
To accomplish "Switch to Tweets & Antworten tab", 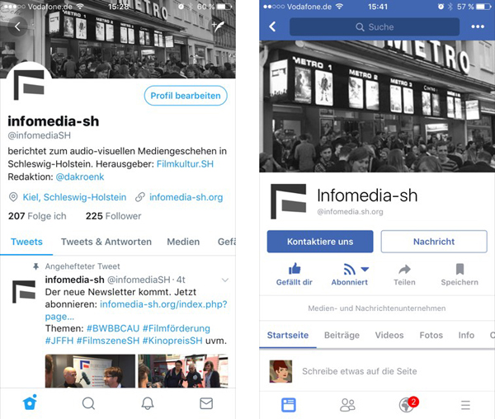I will tap(106, 242).
